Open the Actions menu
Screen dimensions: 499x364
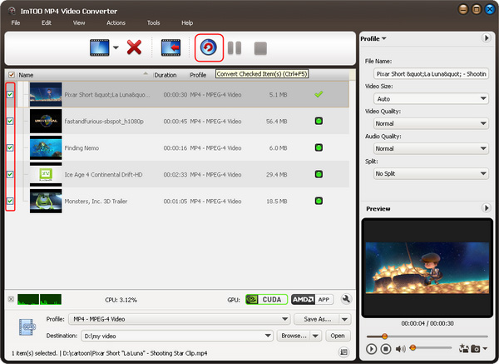(116, 23)
